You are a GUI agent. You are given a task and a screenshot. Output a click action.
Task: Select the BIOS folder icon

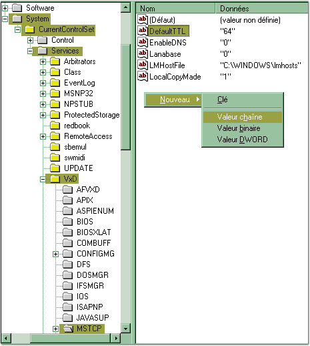pos(67,222)
